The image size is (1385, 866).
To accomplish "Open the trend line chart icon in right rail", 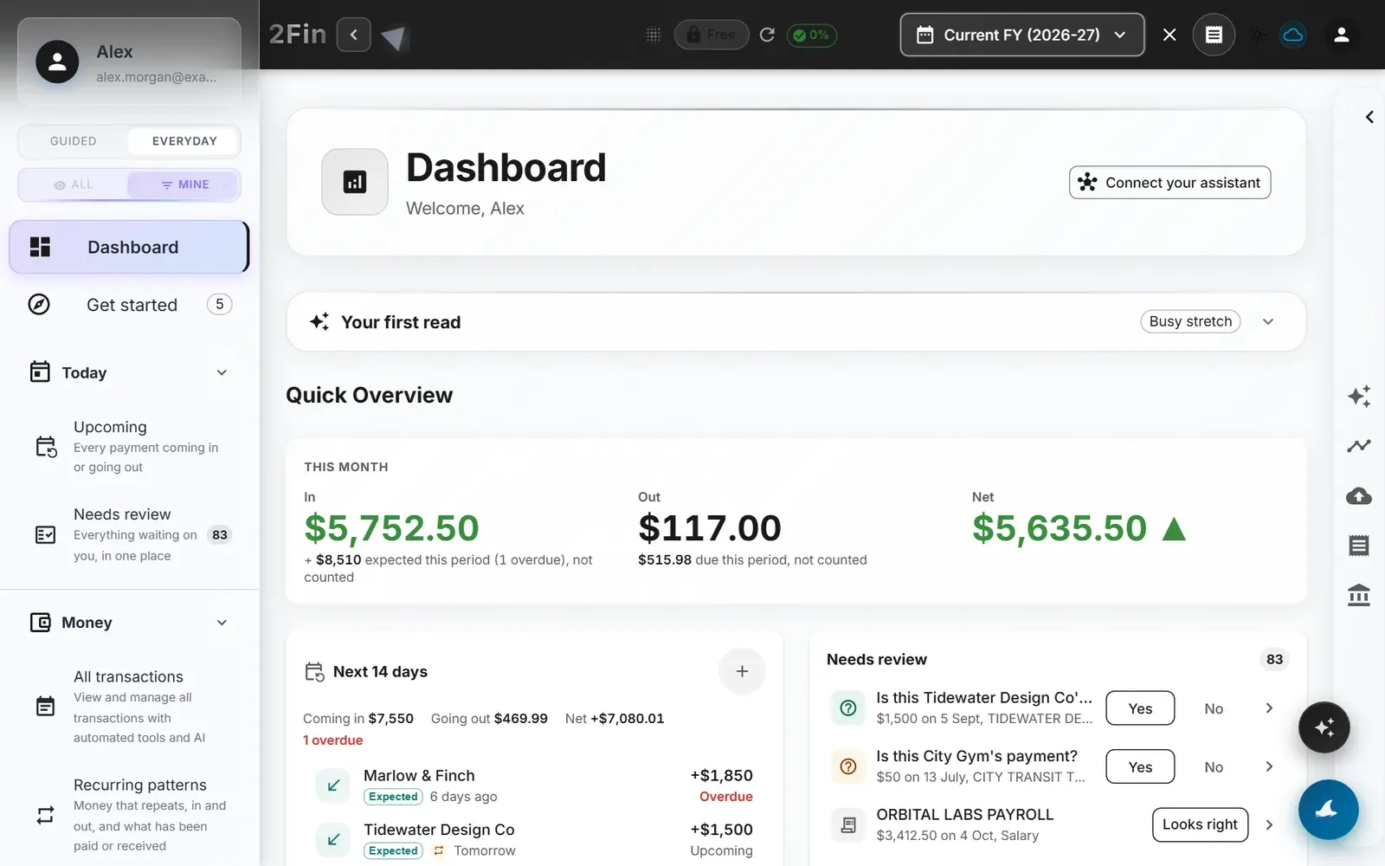I will tap(1359, 446).
